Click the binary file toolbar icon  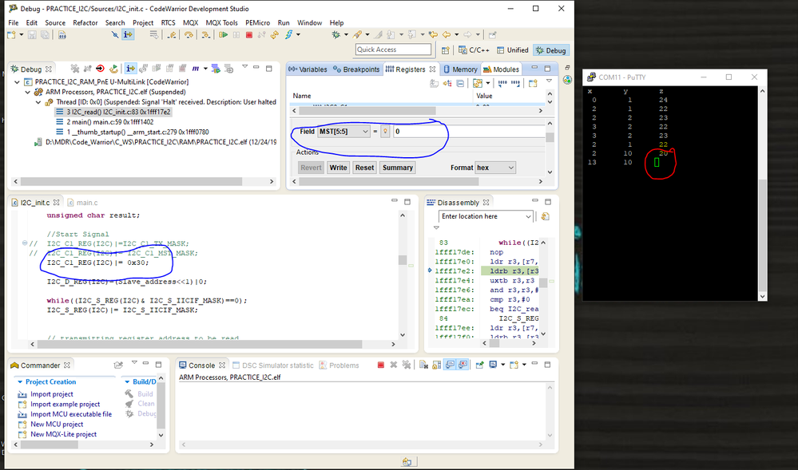[62, 34]
